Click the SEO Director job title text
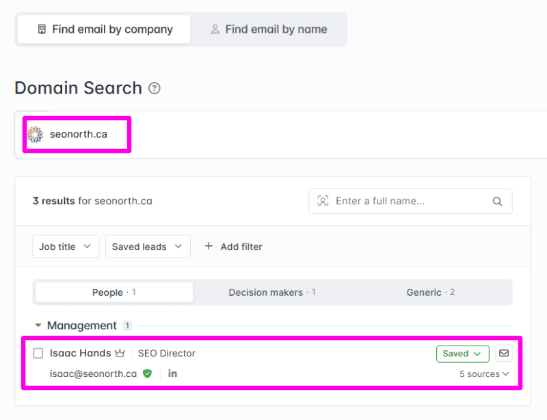This screenshot has width=547, height=420. 167,354
